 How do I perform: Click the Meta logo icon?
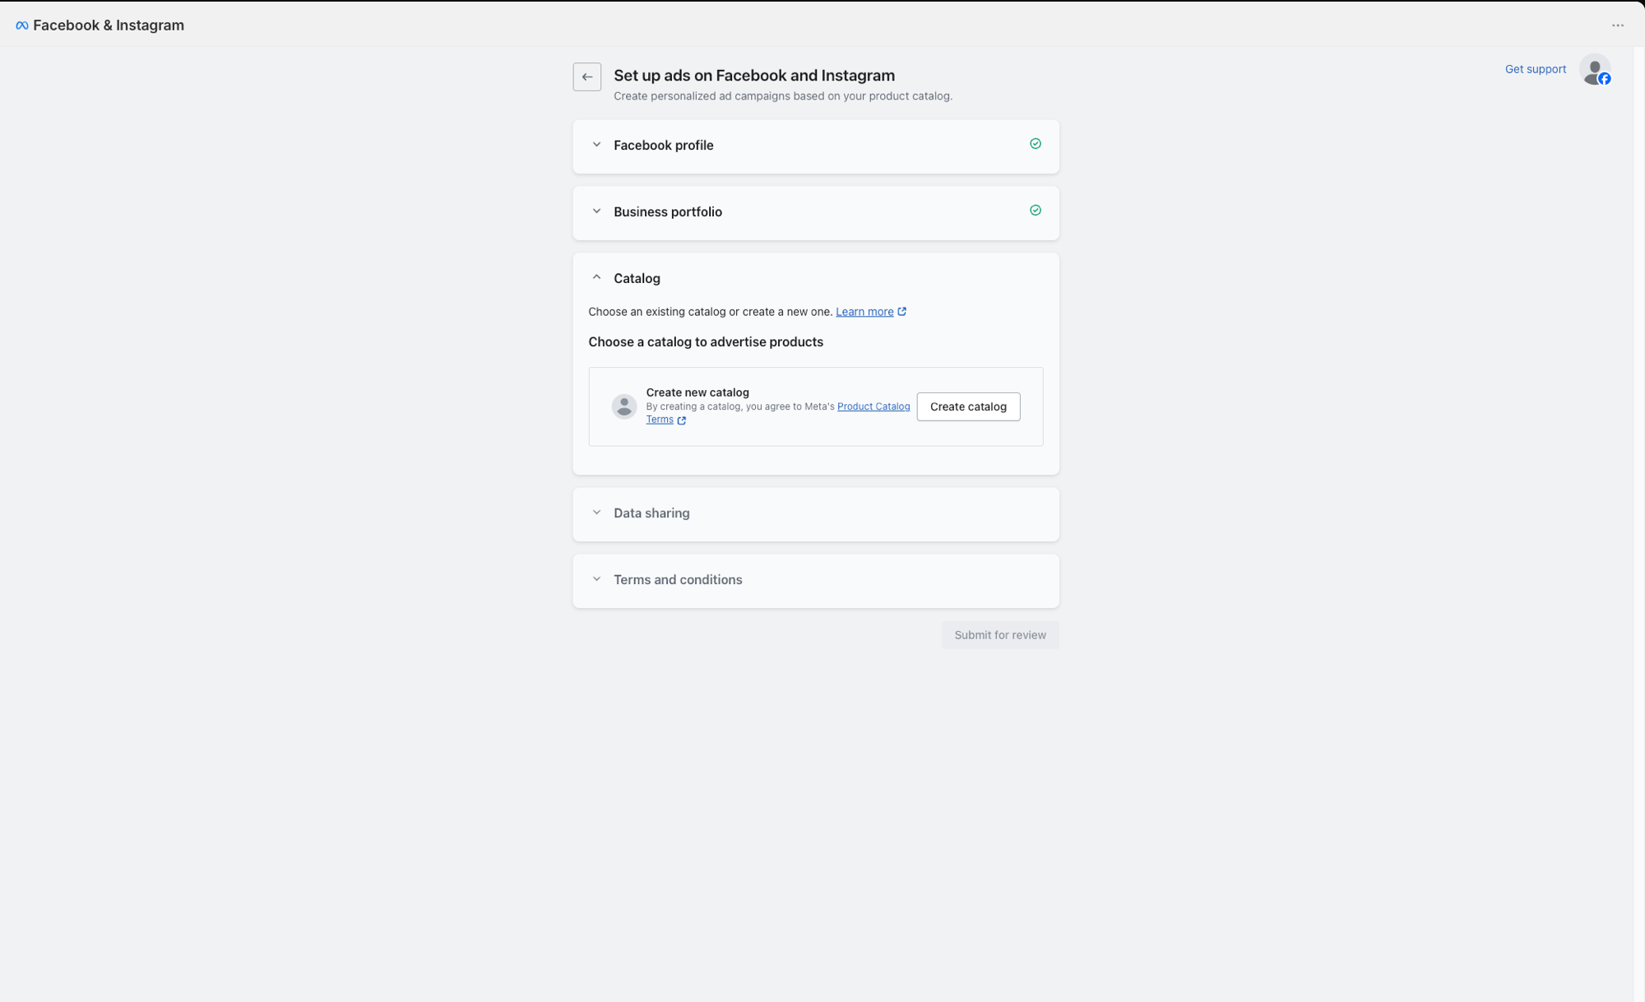click(22, 26)
